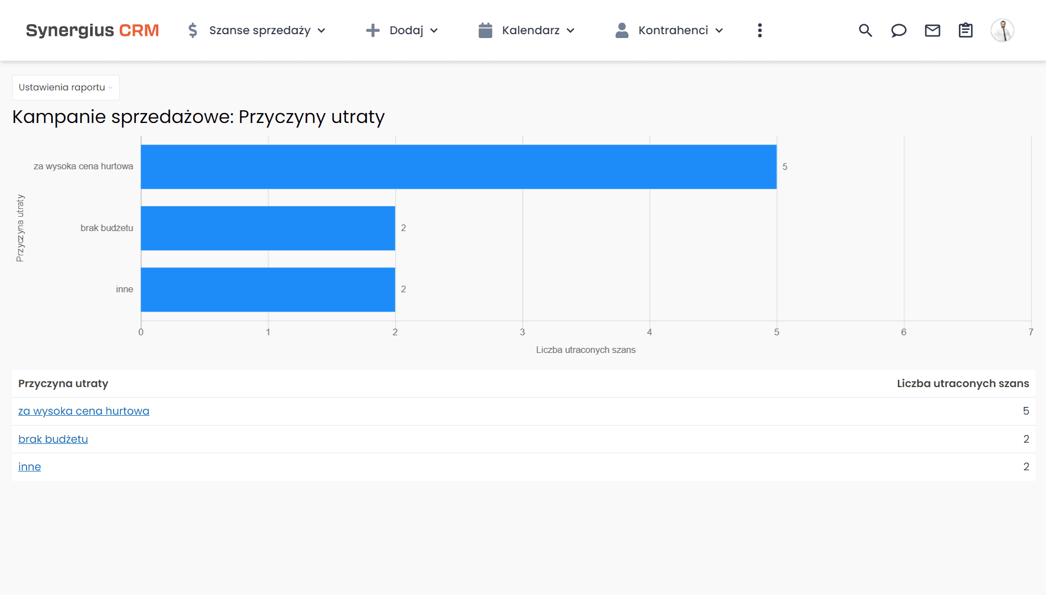
Task: Click the person icon next to Kontrahenci
Action: tap(622, 30)
